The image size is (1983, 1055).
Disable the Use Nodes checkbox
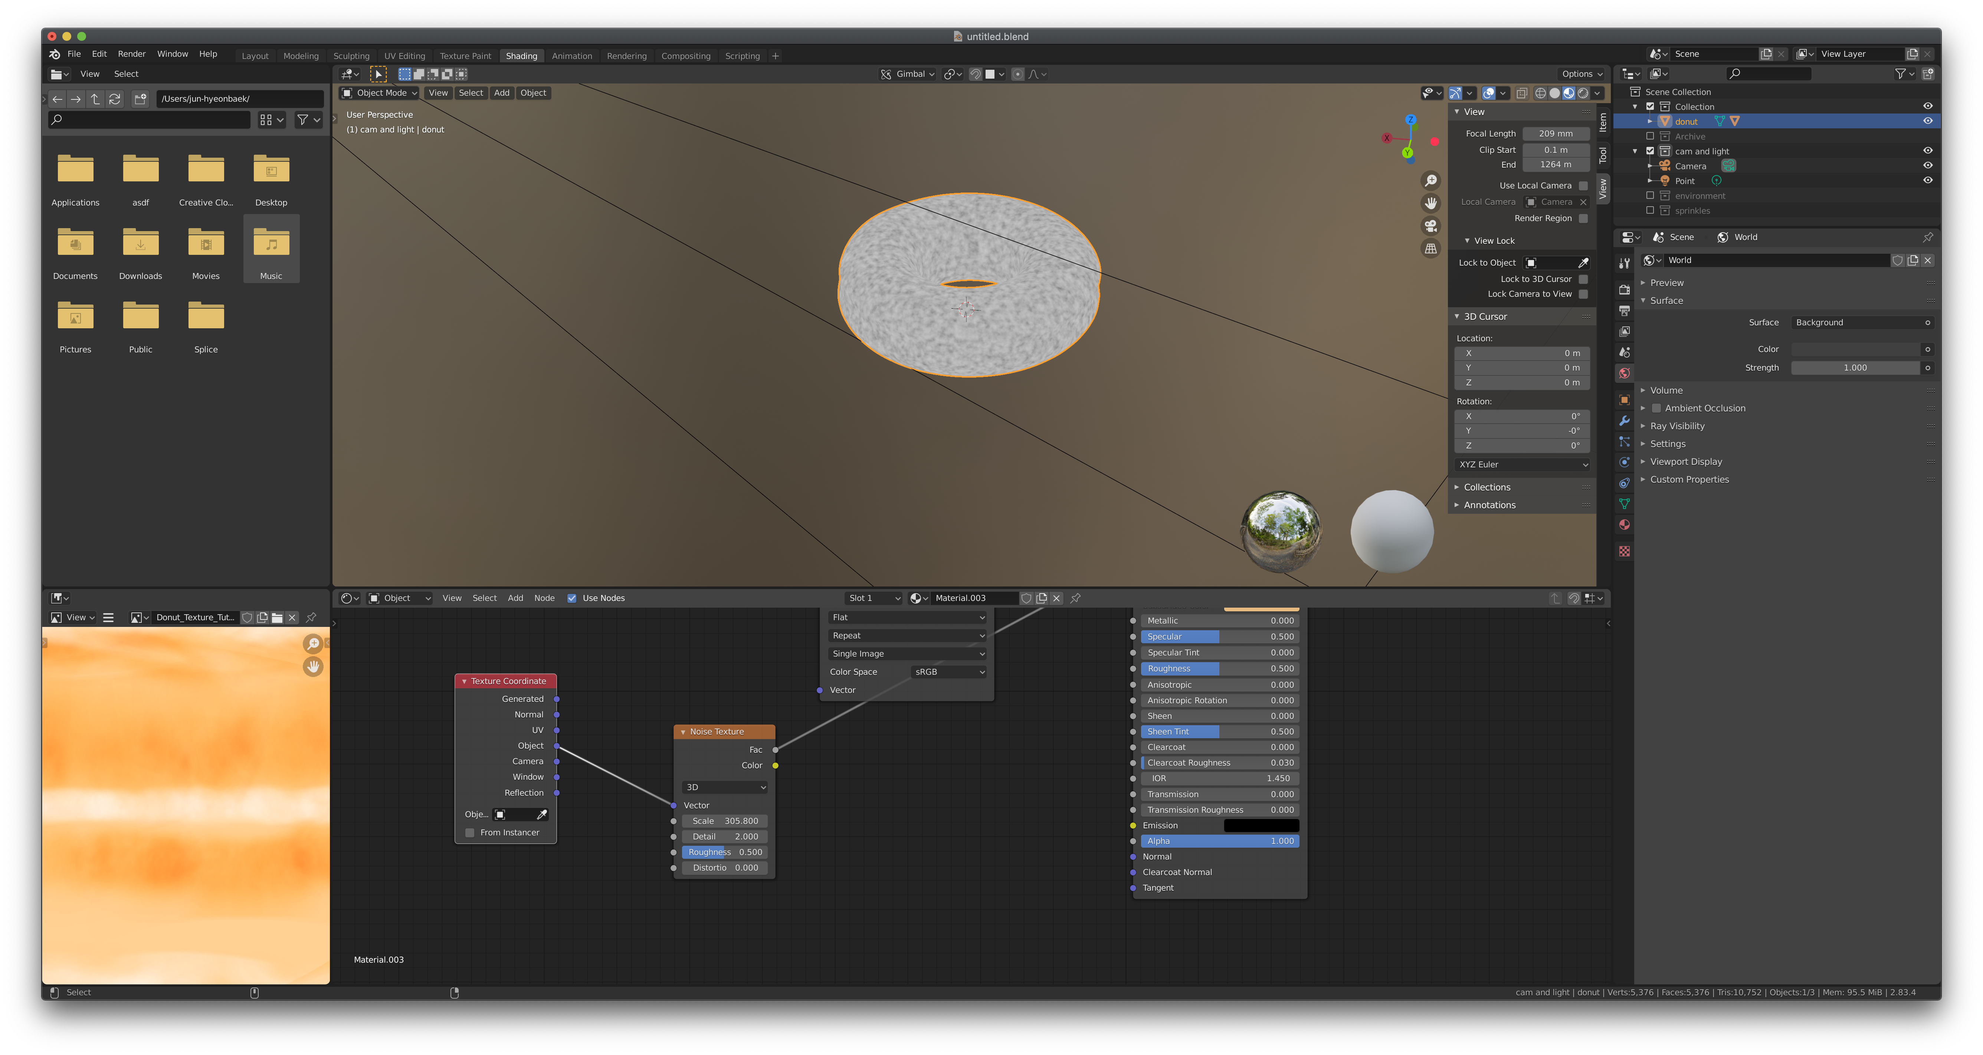pos(572,598)
